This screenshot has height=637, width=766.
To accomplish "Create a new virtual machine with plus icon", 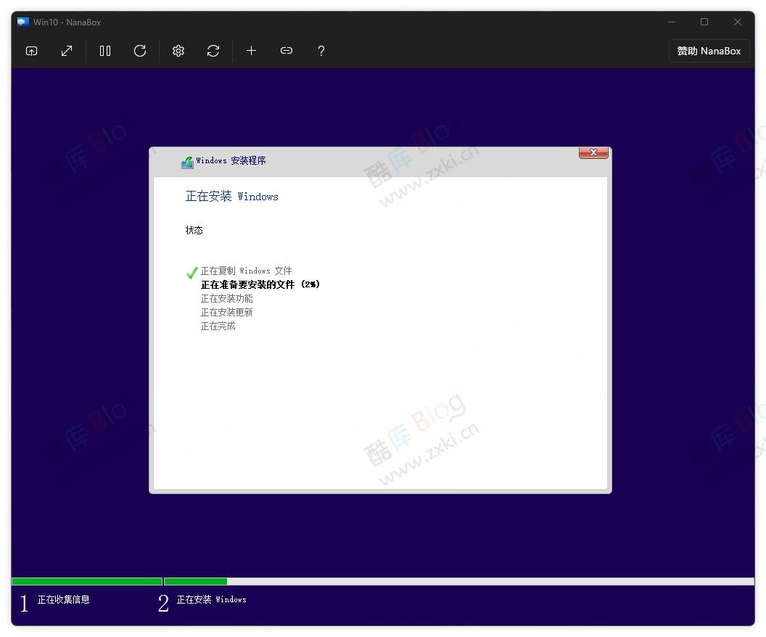I will pyautogui.click(x=251, y=51).
